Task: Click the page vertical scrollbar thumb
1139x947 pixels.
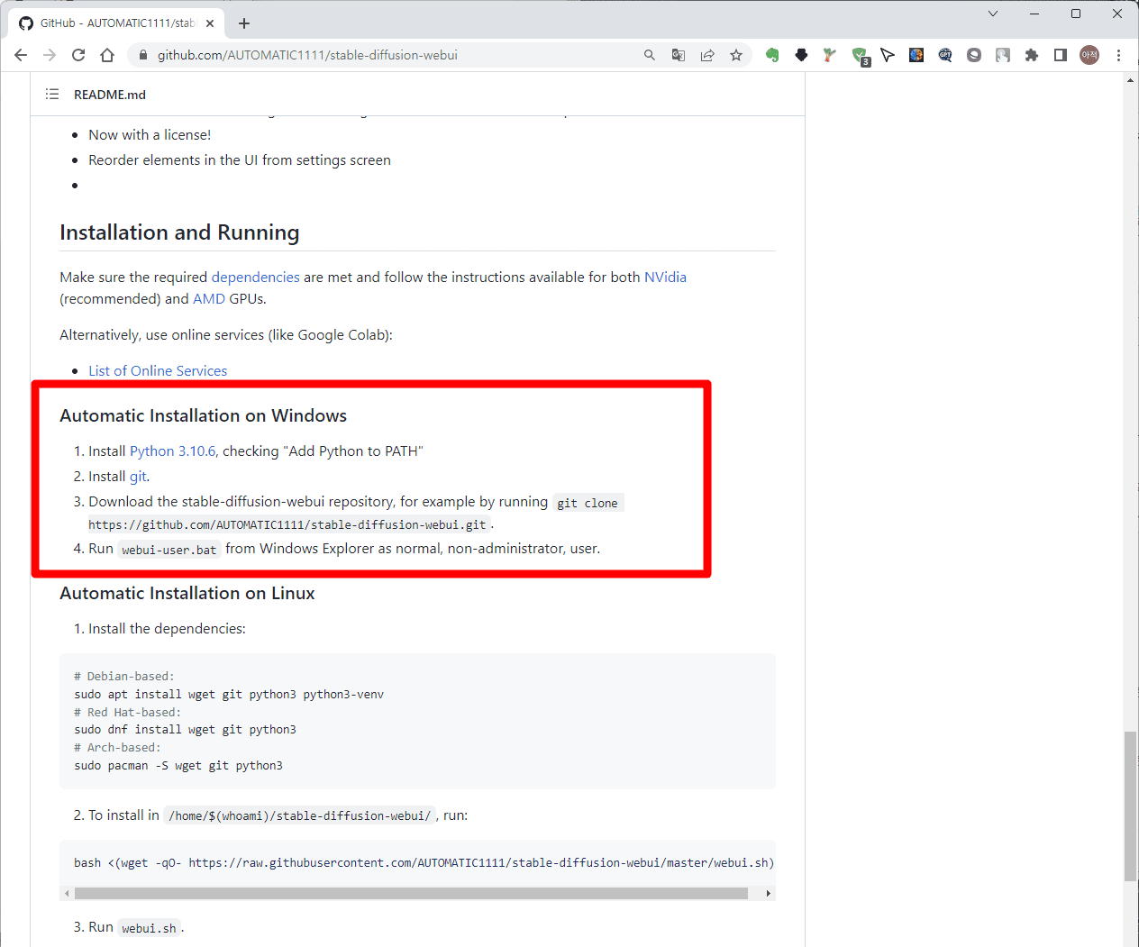Action: tap(1130, 806)
